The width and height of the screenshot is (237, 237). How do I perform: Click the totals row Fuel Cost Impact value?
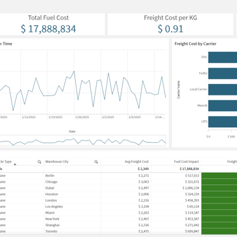(189, 169)
